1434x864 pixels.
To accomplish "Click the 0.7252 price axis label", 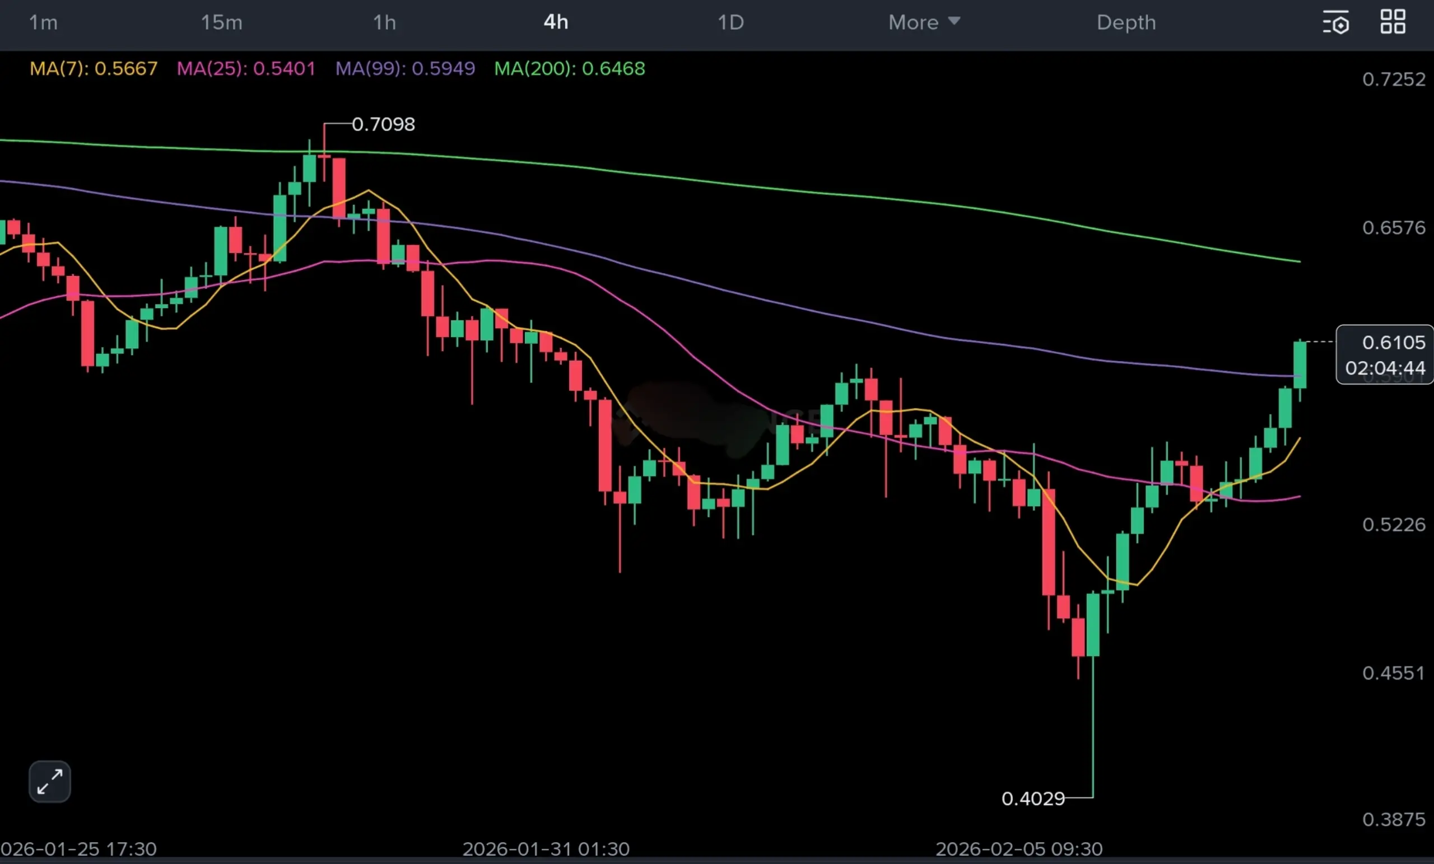I will 1393,79.
